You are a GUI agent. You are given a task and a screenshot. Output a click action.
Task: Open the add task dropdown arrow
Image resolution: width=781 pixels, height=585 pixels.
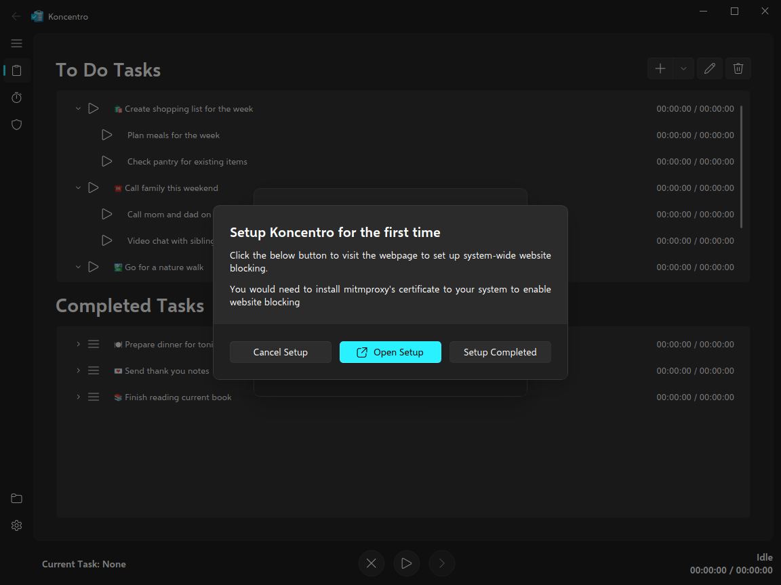tap(683, 68)
